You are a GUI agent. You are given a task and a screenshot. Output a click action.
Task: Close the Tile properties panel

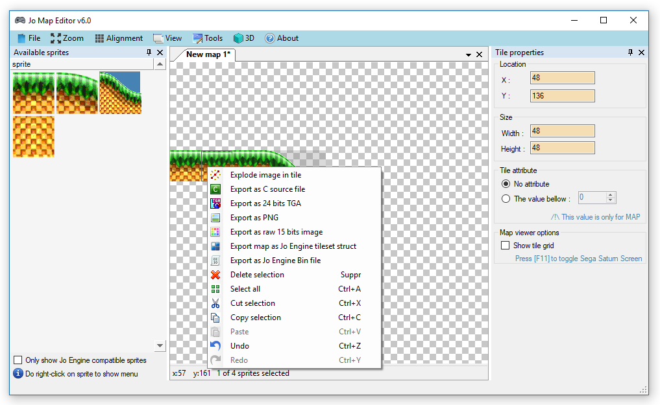point(641,52)
